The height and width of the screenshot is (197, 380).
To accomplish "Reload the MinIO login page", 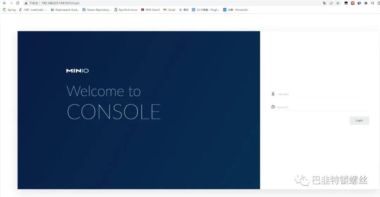I will (x=18, y=3).
